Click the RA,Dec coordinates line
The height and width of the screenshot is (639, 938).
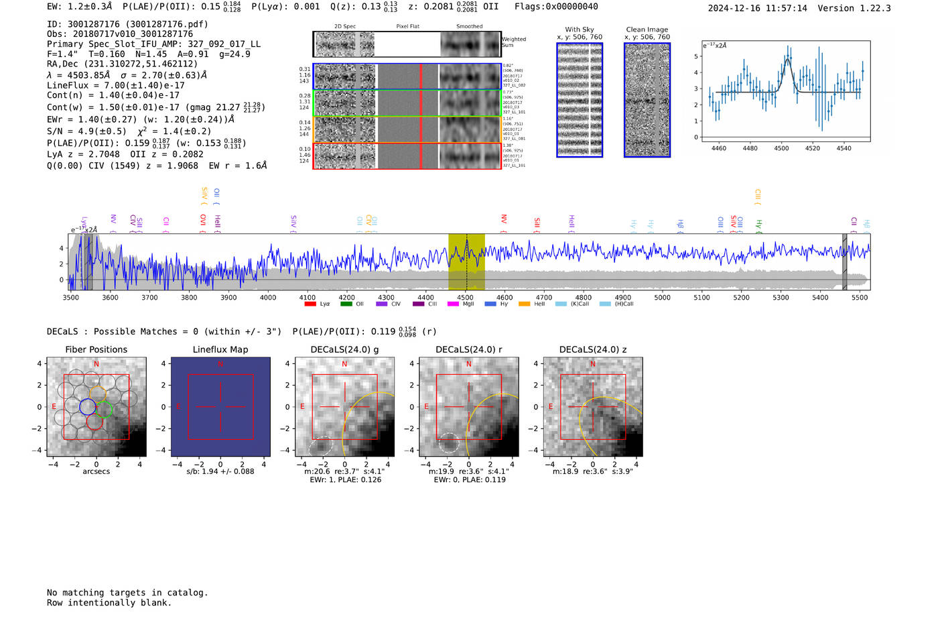122,64
